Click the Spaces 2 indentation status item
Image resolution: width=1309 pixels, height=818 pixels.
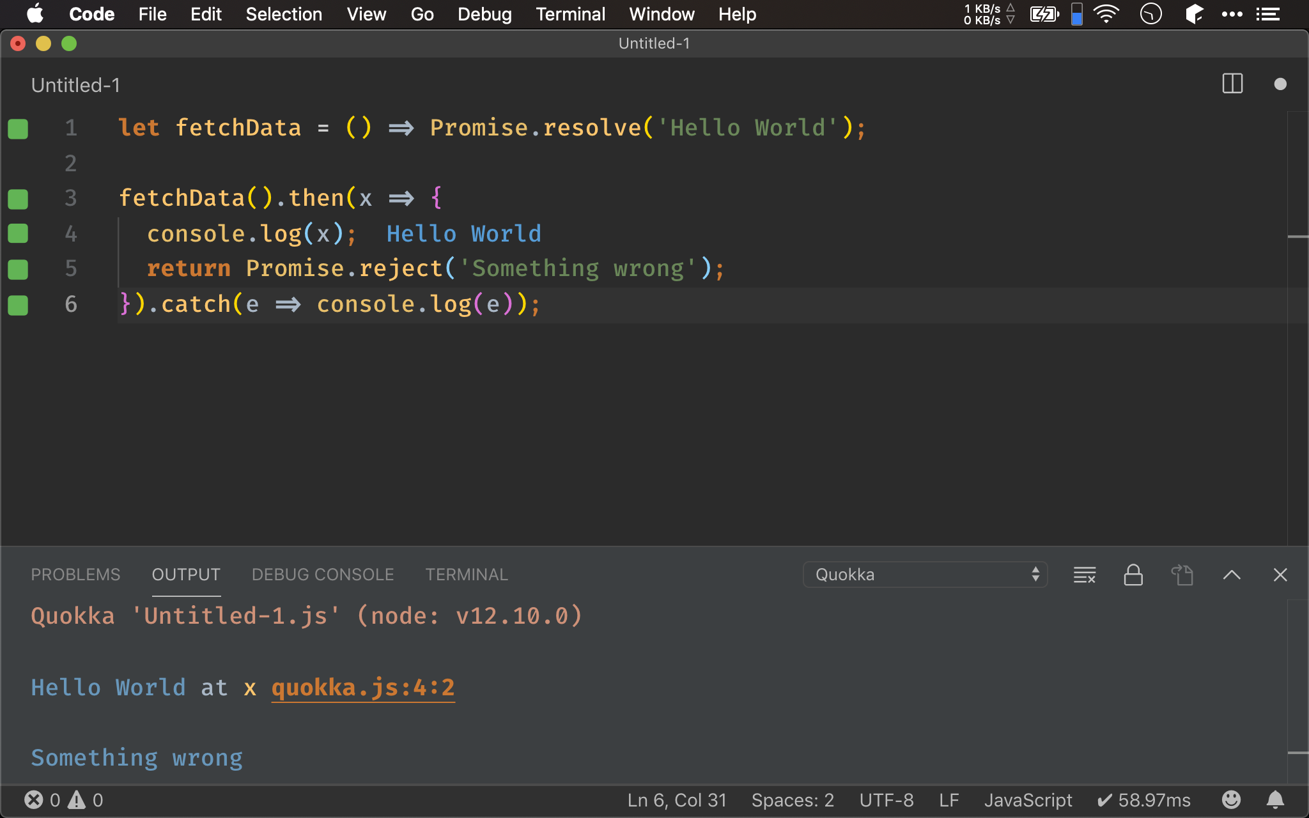tap(793, 799)
